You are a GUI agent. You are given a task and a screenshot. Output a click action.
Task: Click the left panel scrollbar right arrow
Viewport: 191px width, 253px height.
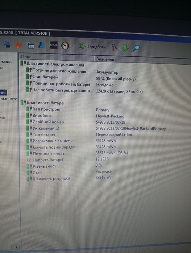click(x=17, y=247)
